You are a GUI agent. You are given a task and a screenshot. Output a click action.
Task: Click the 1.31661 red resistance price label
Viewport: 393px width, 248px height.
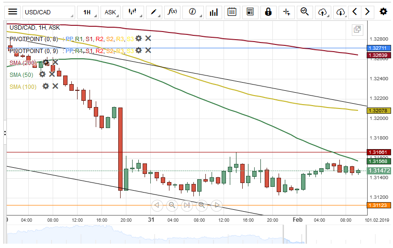tap(379, 152)
